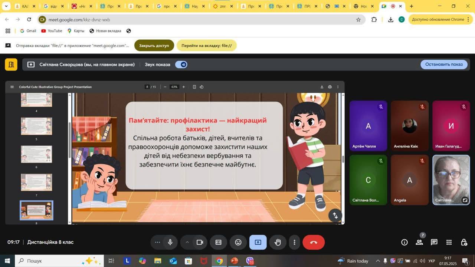Open PDF viewer more actions menu
This screenshot has height=267, width=475.
pos(338,87)
